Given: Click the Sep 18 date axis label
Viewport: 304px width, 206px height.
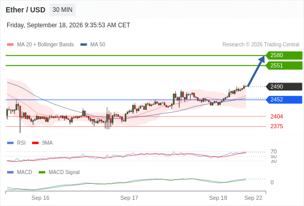Looking at the screenshot, I should point(218,198).
